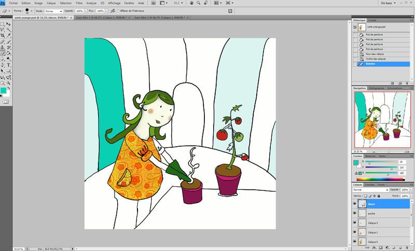Select the Lasso tool
The width and height of the screenshot is (415, 251).
(3, 30)
